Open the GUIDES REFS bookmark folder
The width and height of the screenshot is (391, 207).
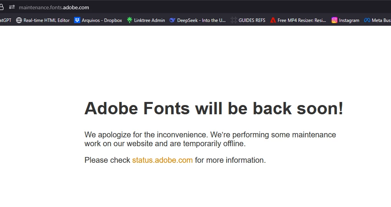point(248,20)
